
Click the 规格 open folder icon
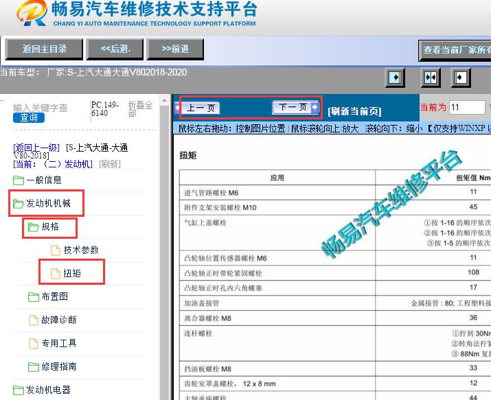(x=34, y=227)
